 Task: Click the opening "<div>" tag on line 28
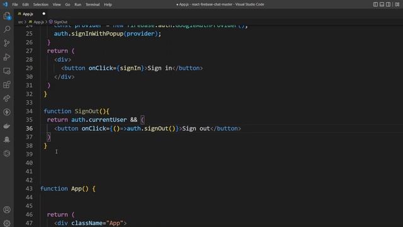[x=62, y=60]
